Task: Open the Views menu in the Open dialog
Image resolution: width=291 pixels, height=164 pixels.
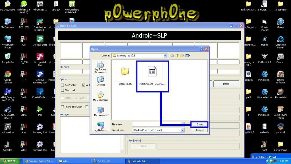Action: (x=188, y=56)
